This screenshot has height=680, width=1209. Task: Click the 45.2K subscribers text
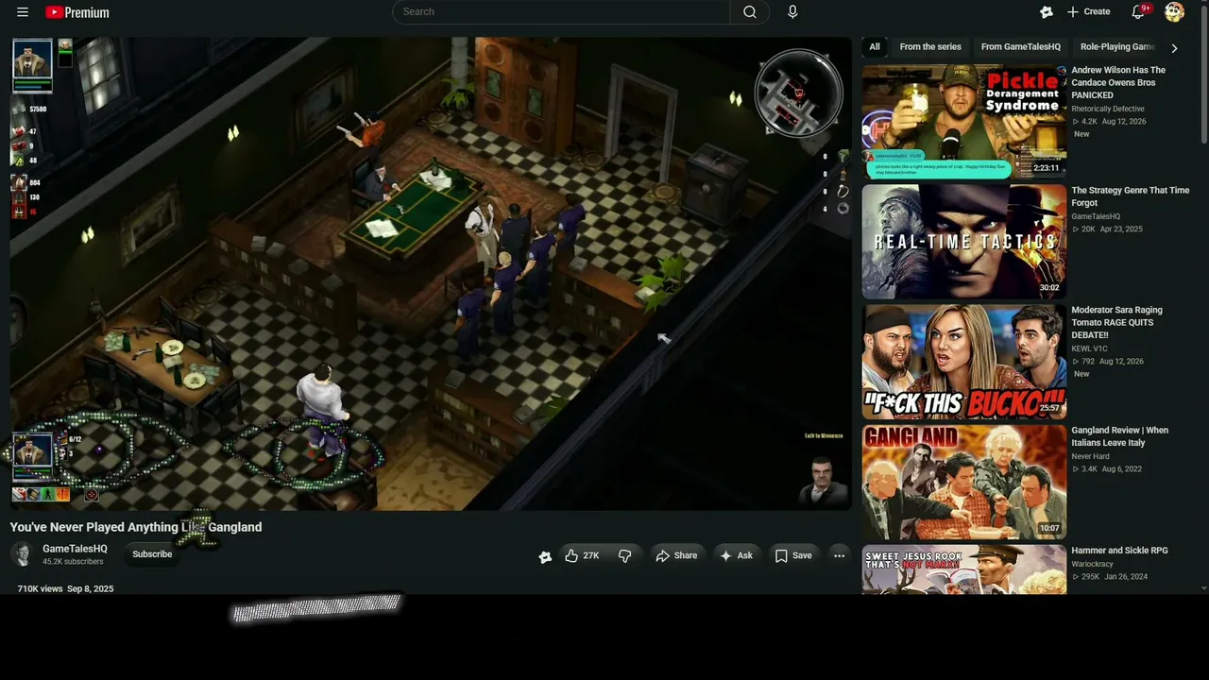pos(73,562)
